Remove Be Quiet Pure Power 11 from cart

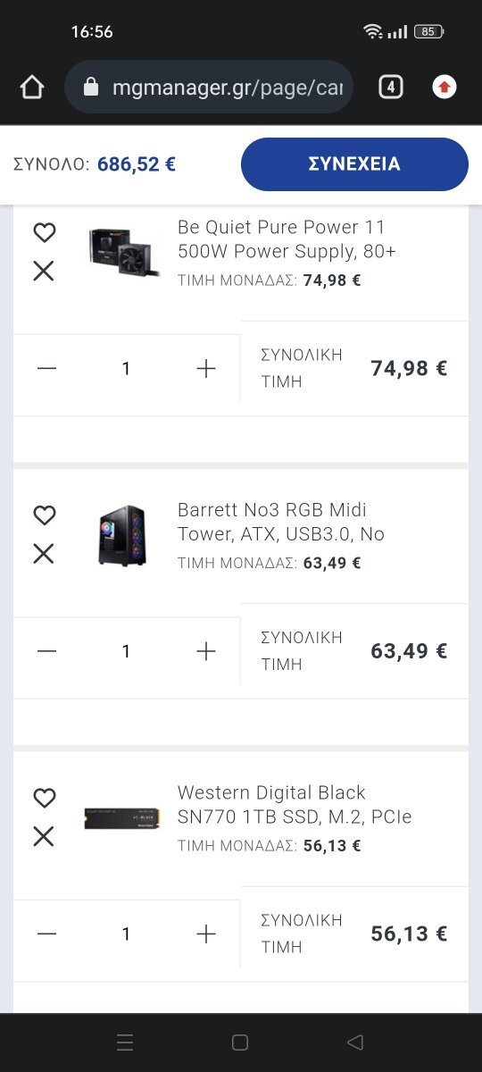(x=44, y=271)
